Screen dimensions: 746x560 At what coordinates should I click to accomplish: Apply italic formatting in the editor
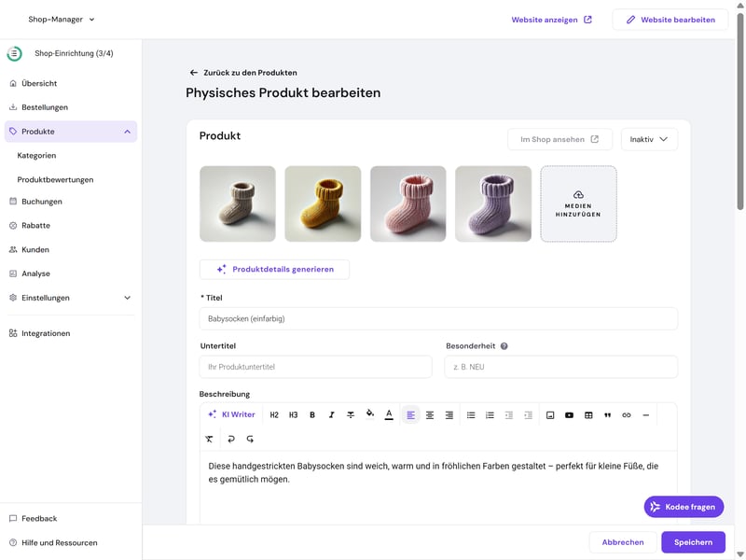point(331,415)
